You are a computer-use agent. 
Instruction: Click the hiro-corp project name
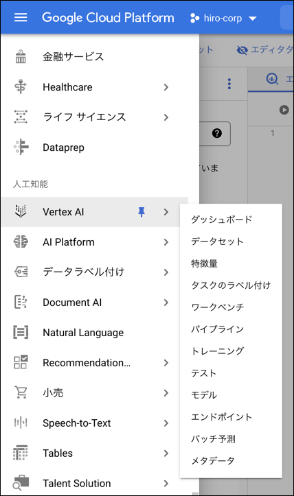223,19
